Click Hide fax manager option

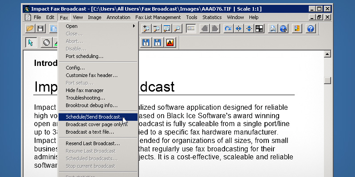(84, 90)
